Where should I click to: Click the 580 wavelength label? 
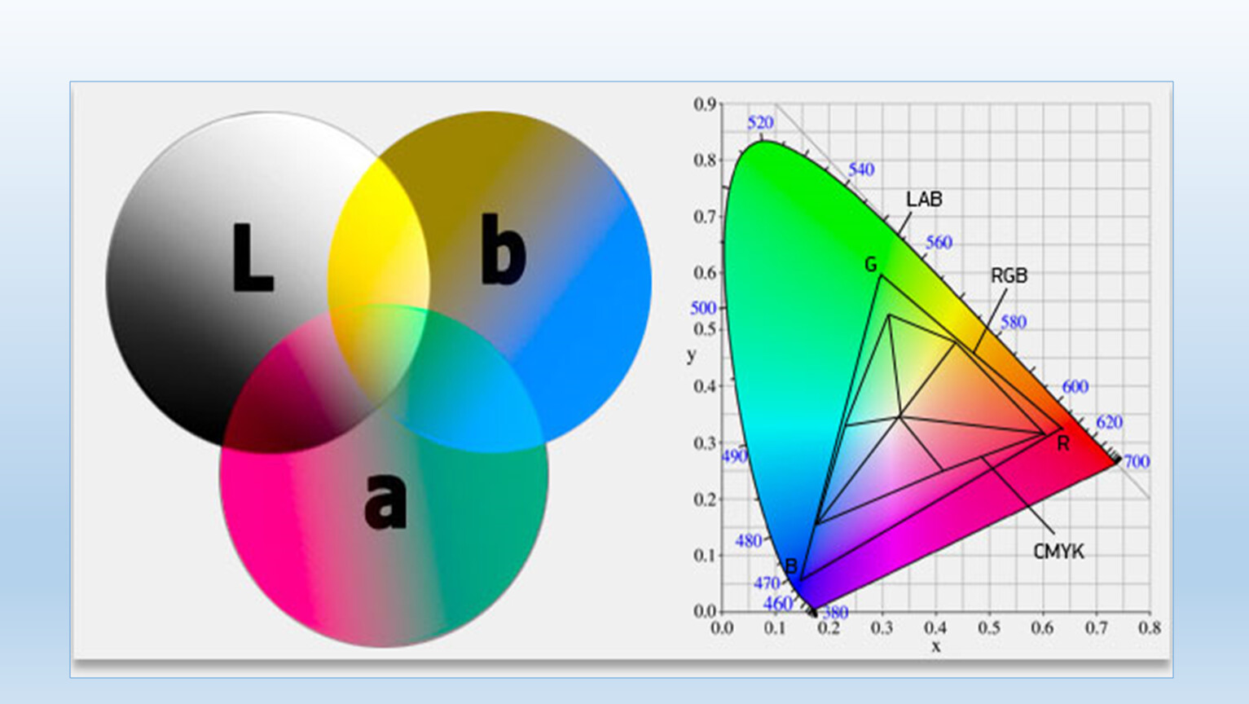click(x=1014, y=322)
